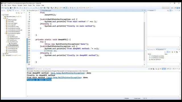Click the Add new expression diamond toolbar icon

[x=172, y=52]
